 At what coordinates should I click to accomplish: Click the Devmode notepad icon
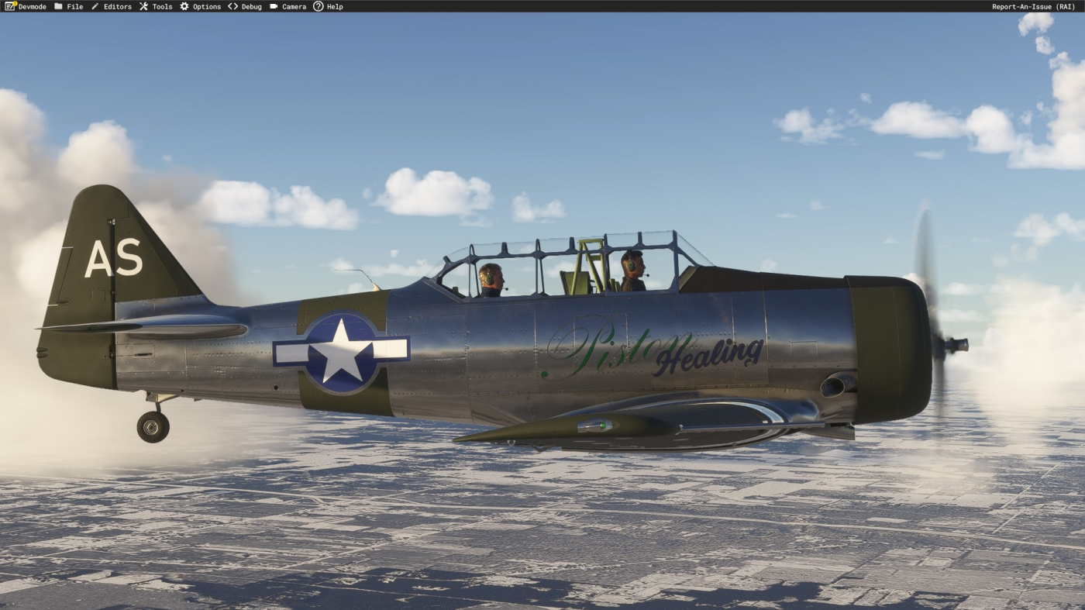click(10, 6)
